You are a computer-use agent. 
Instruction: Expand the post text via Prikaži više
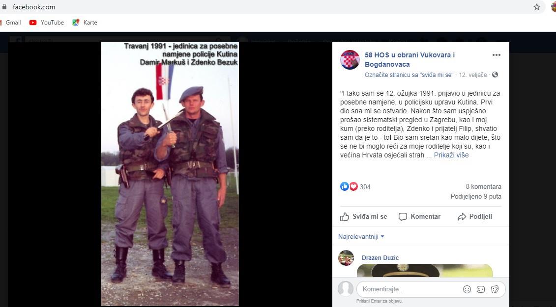click(451, 155)
